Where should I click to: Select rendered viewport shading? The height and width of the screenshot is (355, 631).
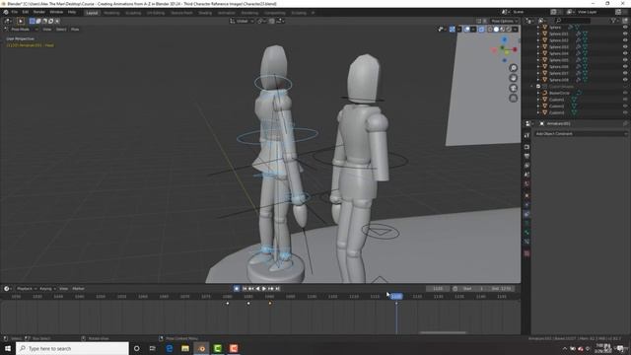509,30
